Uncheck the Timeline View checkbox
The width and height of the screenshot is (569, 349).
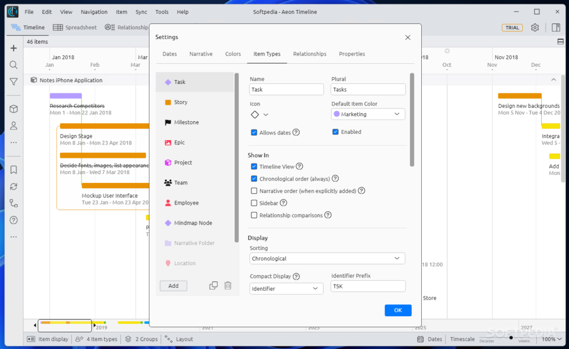tap(254, 166)
